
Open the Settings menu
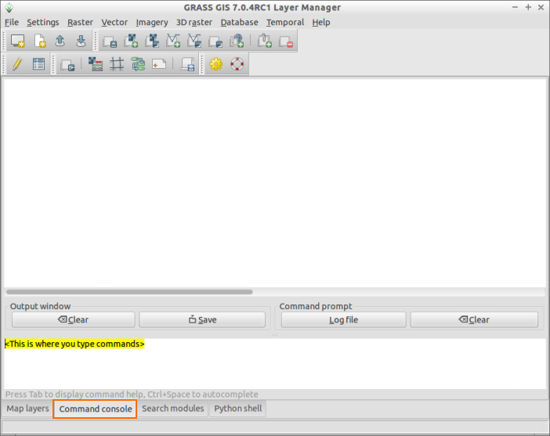pyautogui.click(x=43, y=22)
